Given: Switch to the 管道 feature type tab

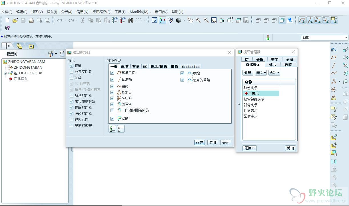Looking at the screenshot, I should coord(136,67).
